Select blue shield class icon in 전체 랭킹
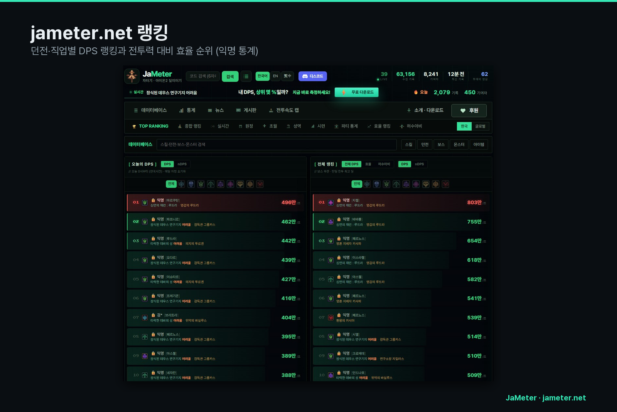Image resolution: width=617 pixels, height=412 pixels. [x=377, y=184]
